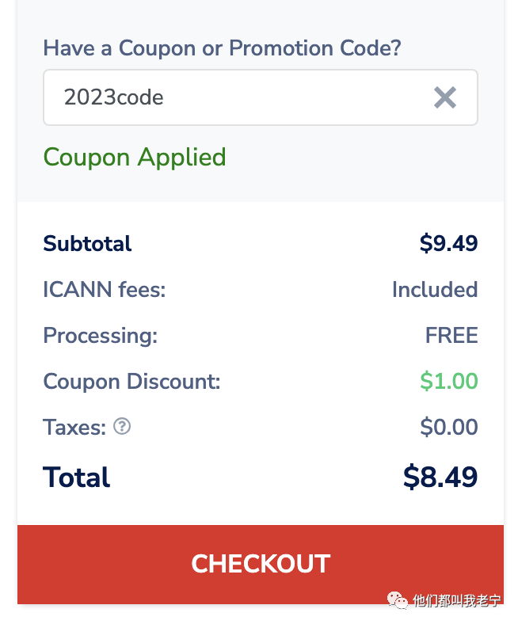
Task: Click the Taxes help question mark icon
Action: [121, 427]
